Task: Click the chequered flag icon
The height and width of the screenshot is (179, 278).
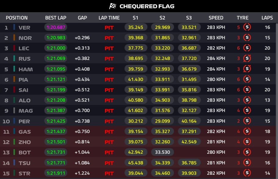Action: (x=113, y=6)
